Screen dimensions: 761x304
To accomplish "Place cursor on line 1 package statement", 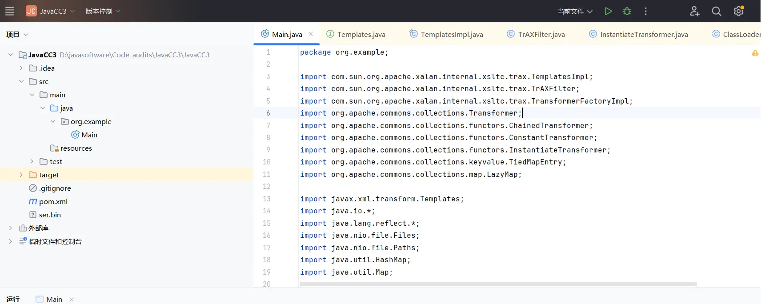I will click(x=344, y=52).
